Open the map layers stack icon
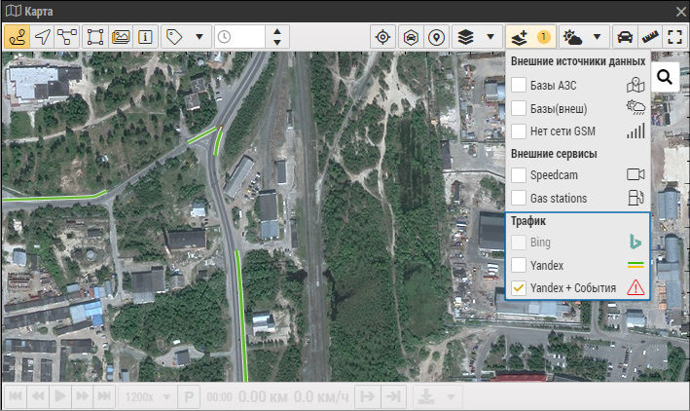 tap(465, 37)
